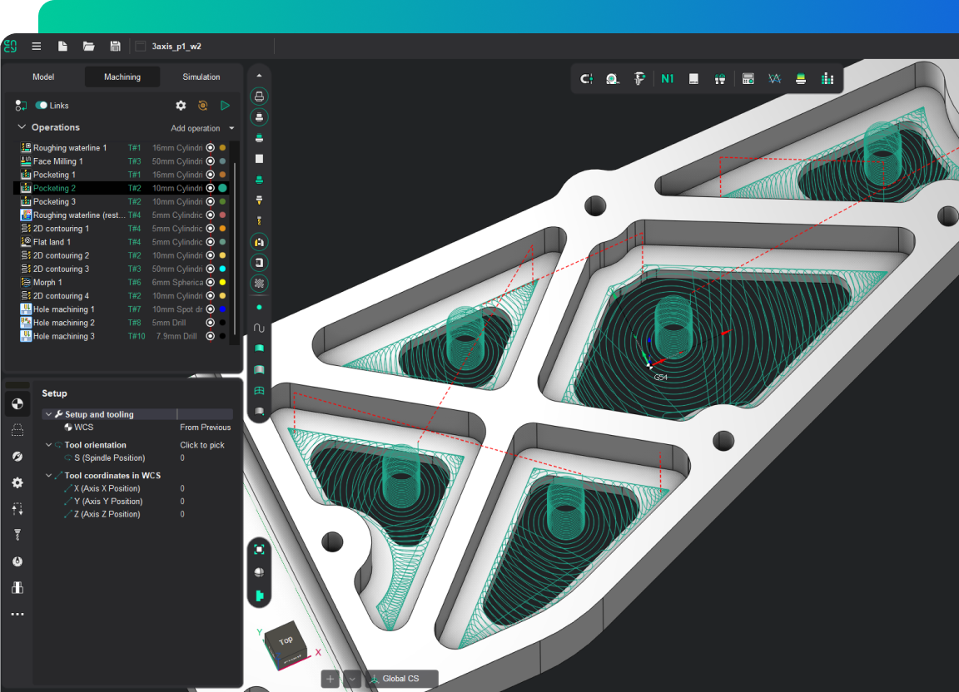Collapse the Operations section
This screenshot has width=959, height=692.
click(22, 127)
